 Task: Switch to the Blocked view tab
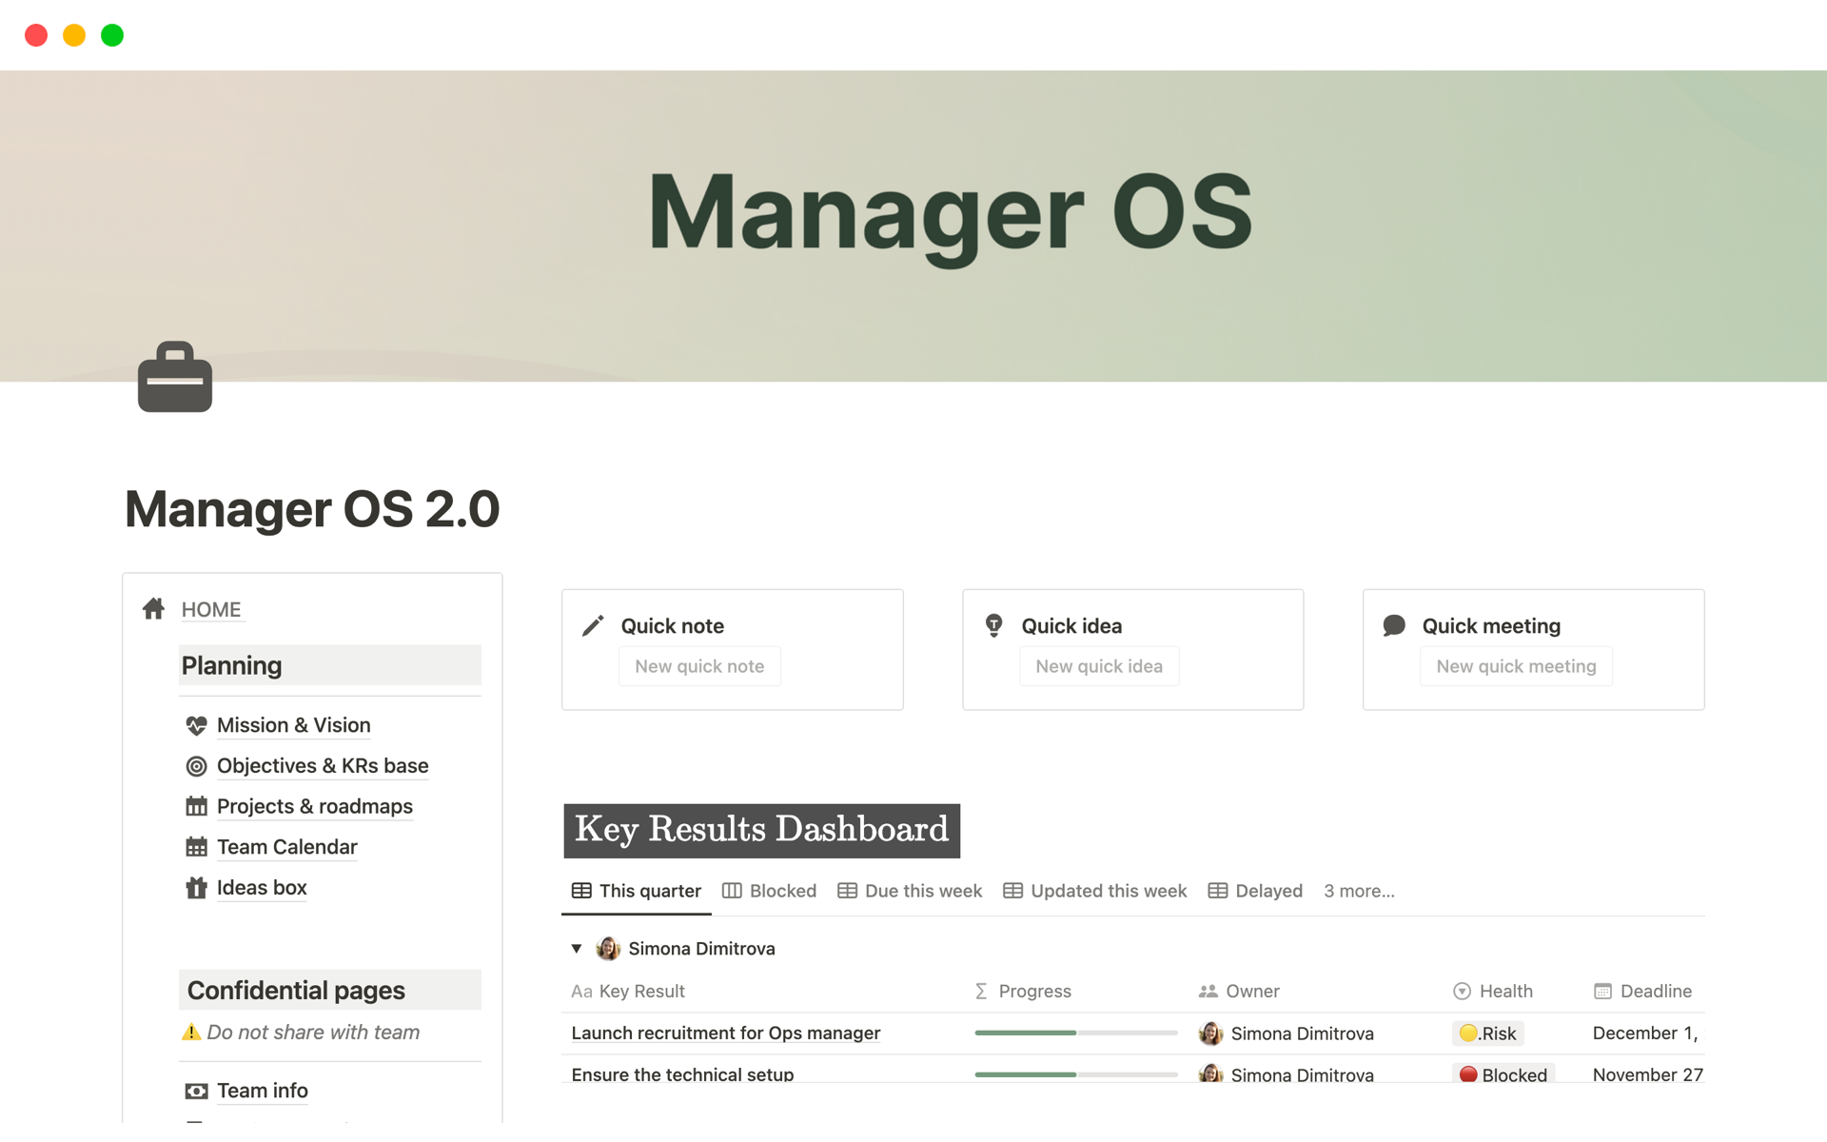tap(782, 891)
